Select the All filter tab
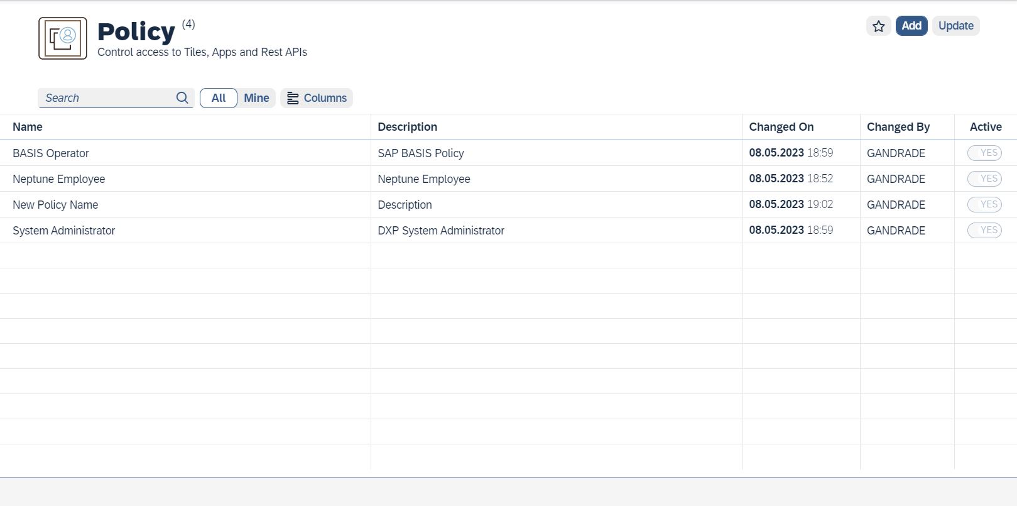This screenshot has width=1017, height=506. tap(218, 98)
